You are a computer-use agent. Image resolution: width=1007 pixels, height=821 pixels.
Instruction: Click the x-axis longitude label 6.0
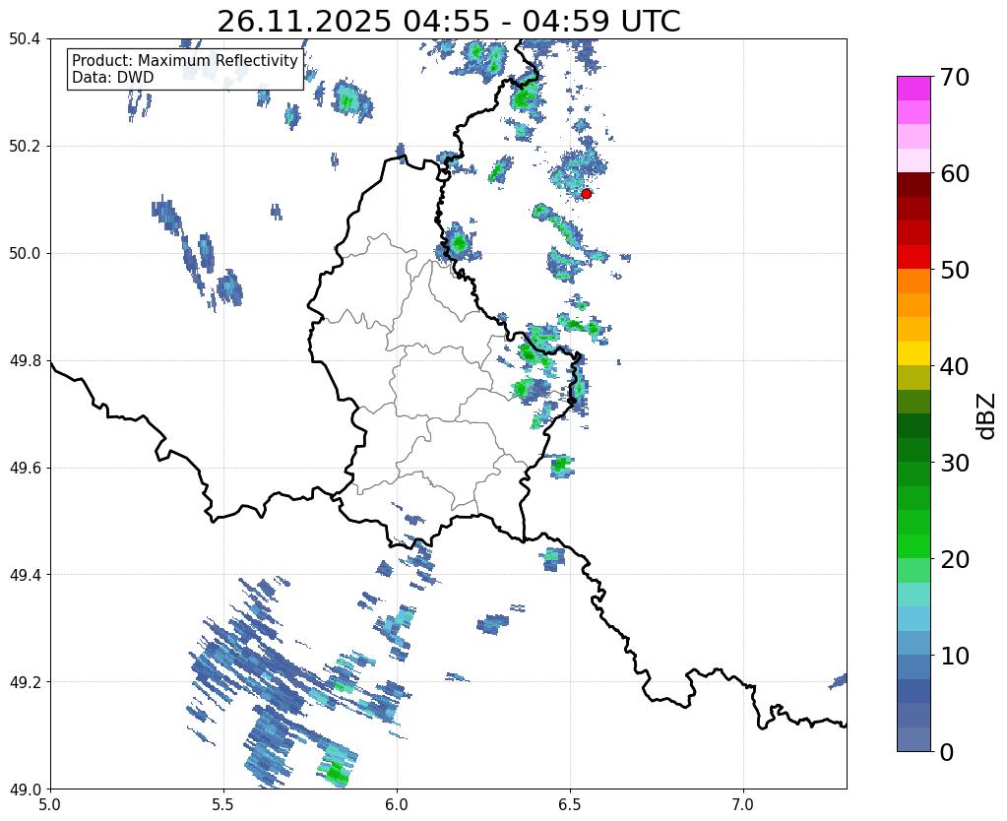[x=397, y=804]
